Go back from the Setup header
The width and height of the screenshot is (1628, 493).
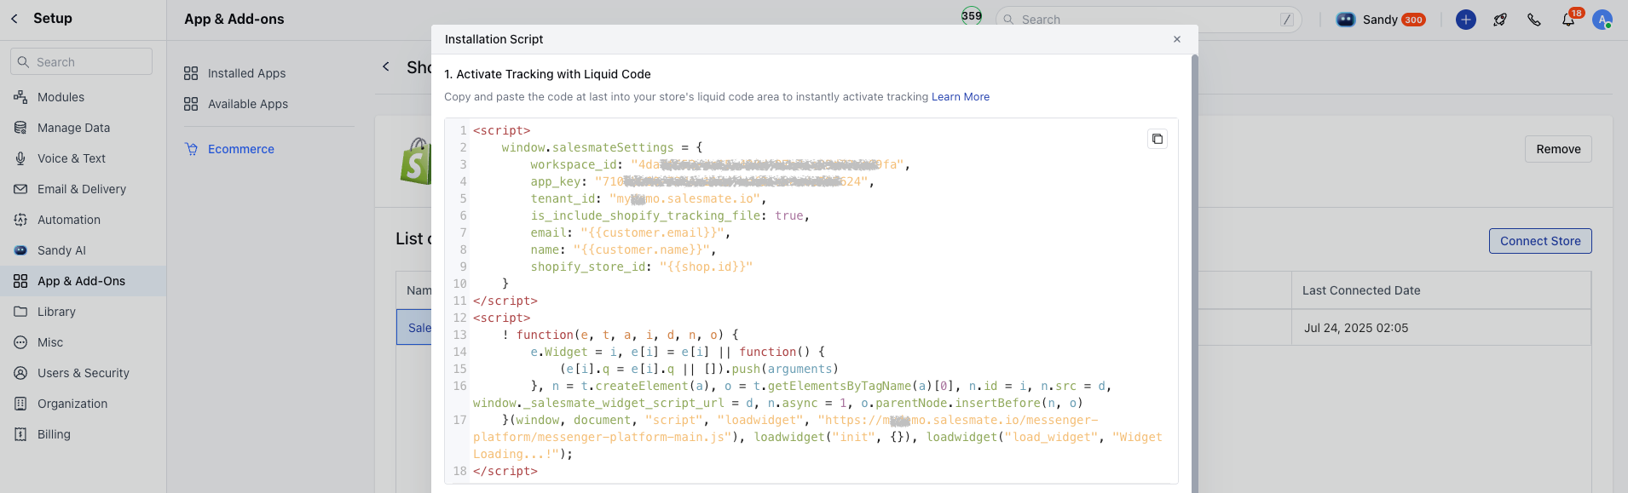tap(14, 19)
